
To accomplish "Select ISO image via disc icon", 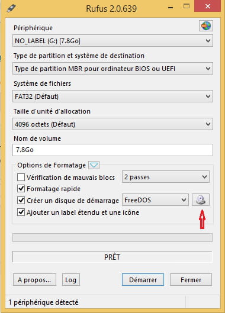I will tap(201, 200).
